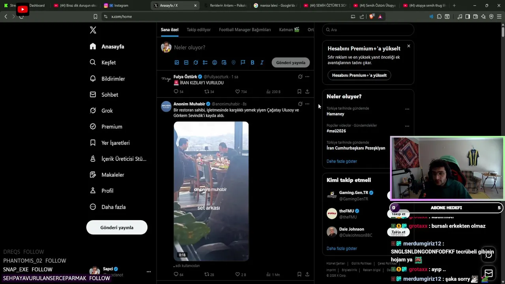Image resolution: width=505 pixels, height=284 pixels.
Task: Click the large sidebar Gönderi yayınla button
Action: point(117,228)
